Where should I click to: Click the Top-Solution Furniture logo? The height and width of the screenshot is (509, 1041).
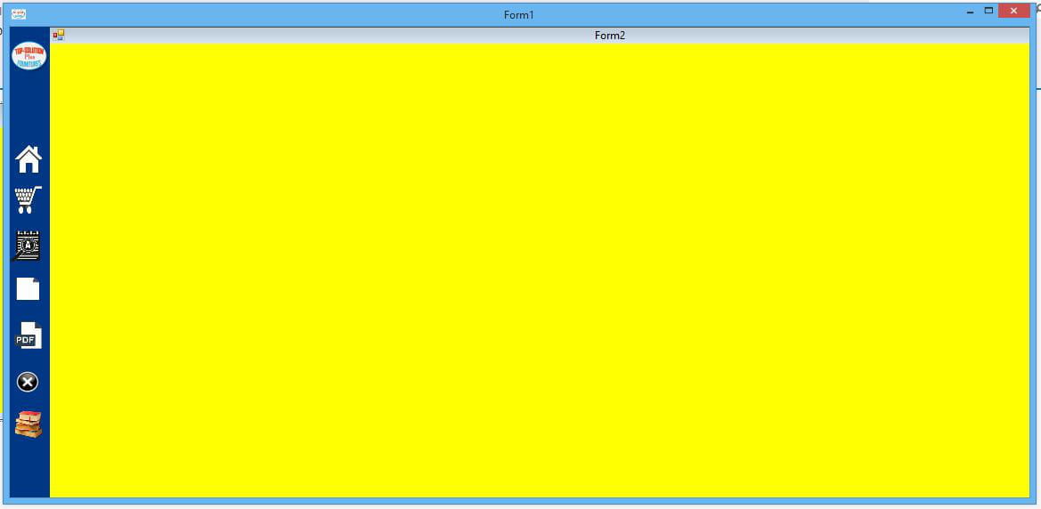tap(28, 56)
